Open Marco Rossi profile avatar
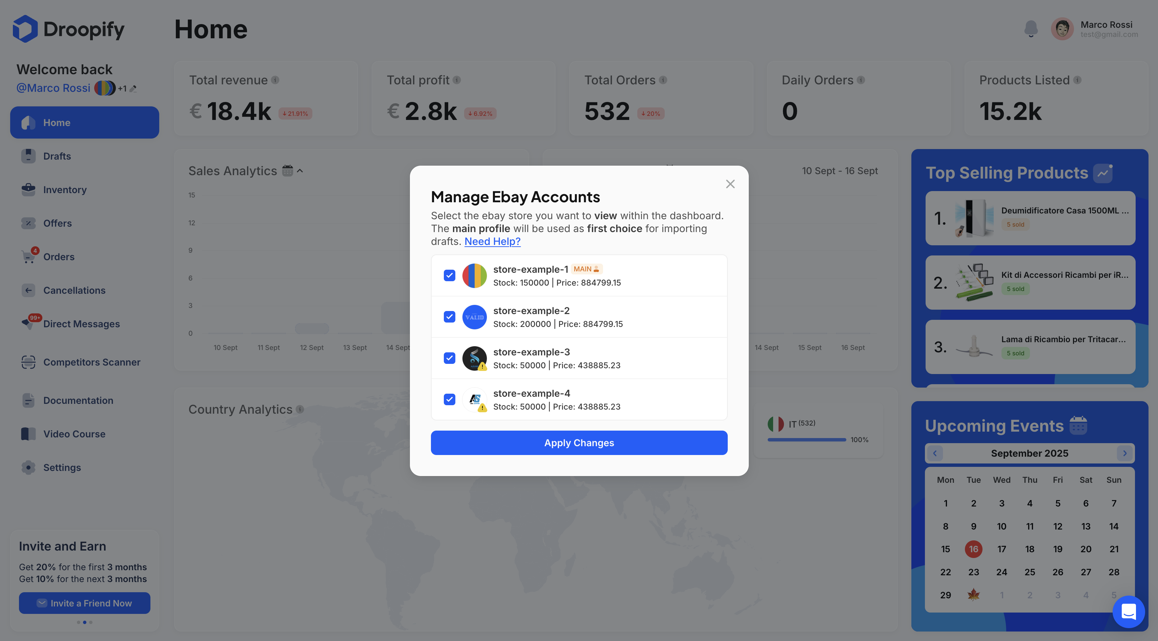 1062,29
